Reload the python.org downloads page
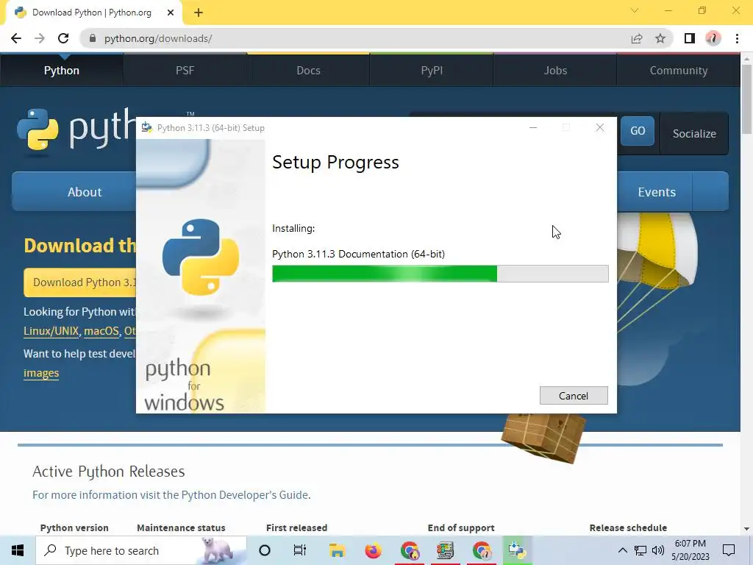 (x=63, y=38)
